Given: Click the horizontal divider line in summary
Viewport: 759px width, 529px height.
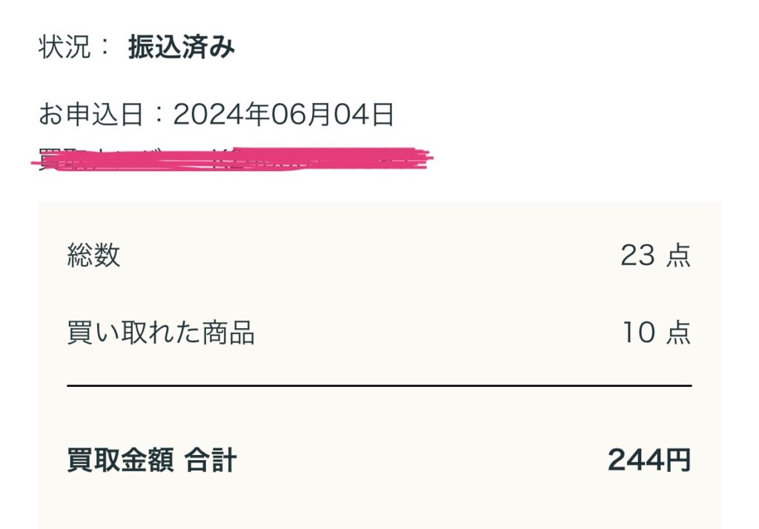Looking at the screenshot, I should point(379,386).
